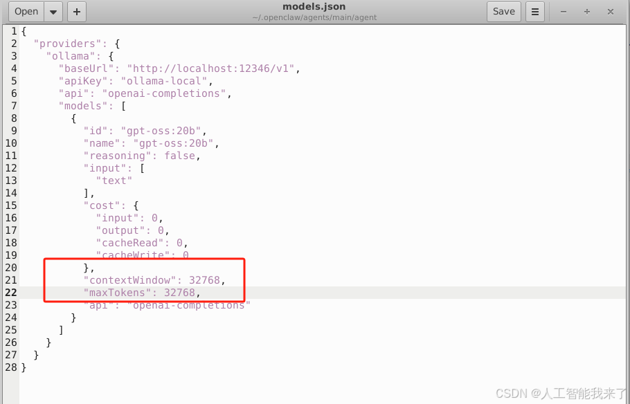Click the name value "gpt-oss:20b" on line 10
The height and width of the screenshot is (404, 630).
pos(173,143)
